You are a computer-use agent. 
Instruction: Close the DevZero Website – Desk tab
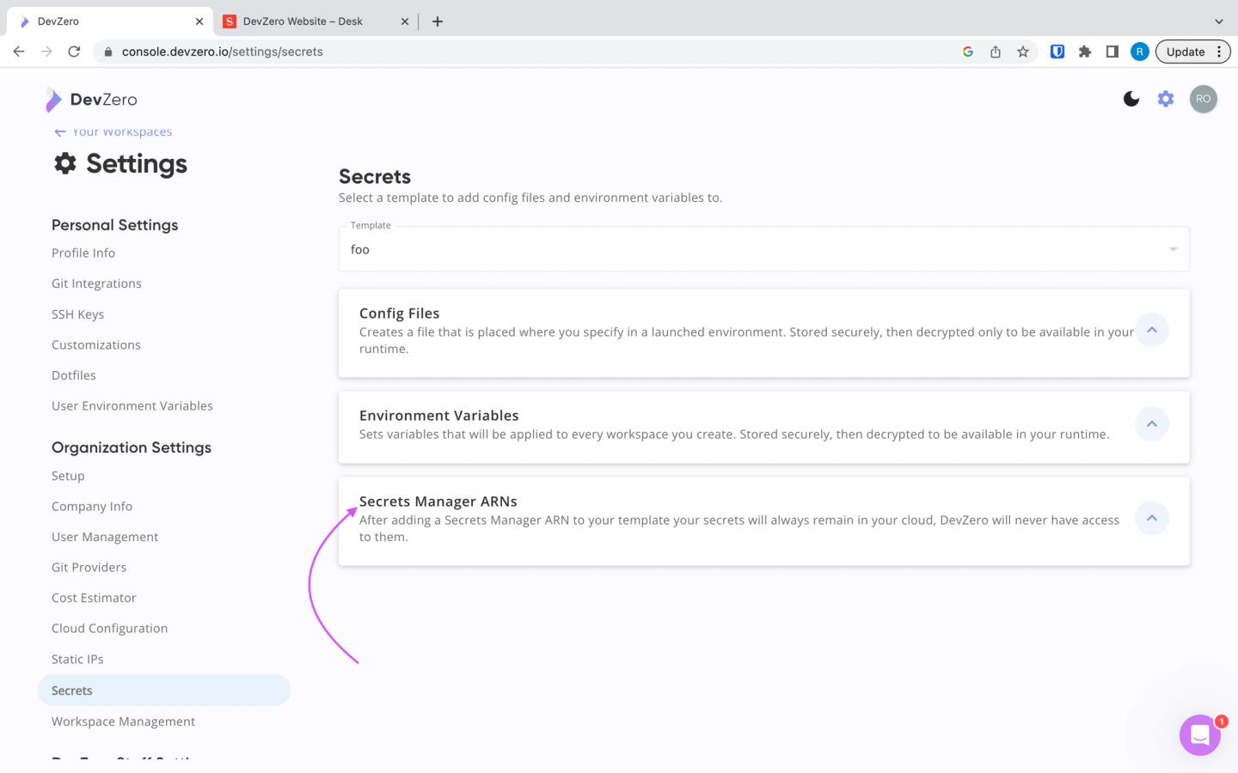(405, 21)
